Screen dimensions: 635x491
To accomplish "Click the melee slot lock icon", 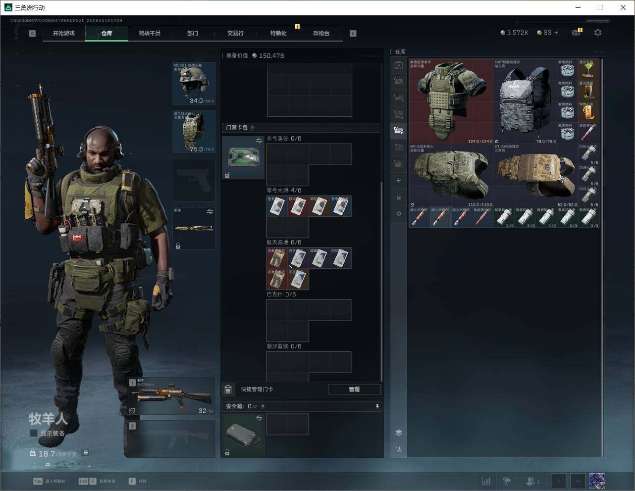I will pos(178,245).
